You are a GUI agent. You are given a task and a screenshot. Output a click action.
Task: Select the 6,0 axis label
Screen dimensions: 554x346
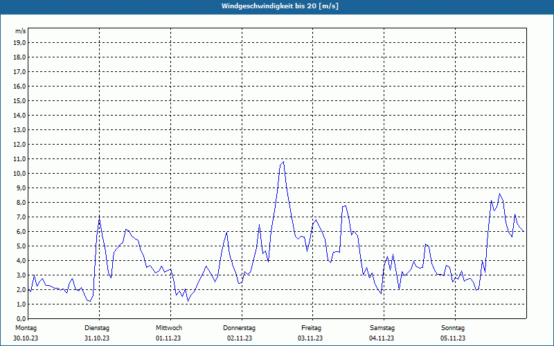click(x=21, y=232)
